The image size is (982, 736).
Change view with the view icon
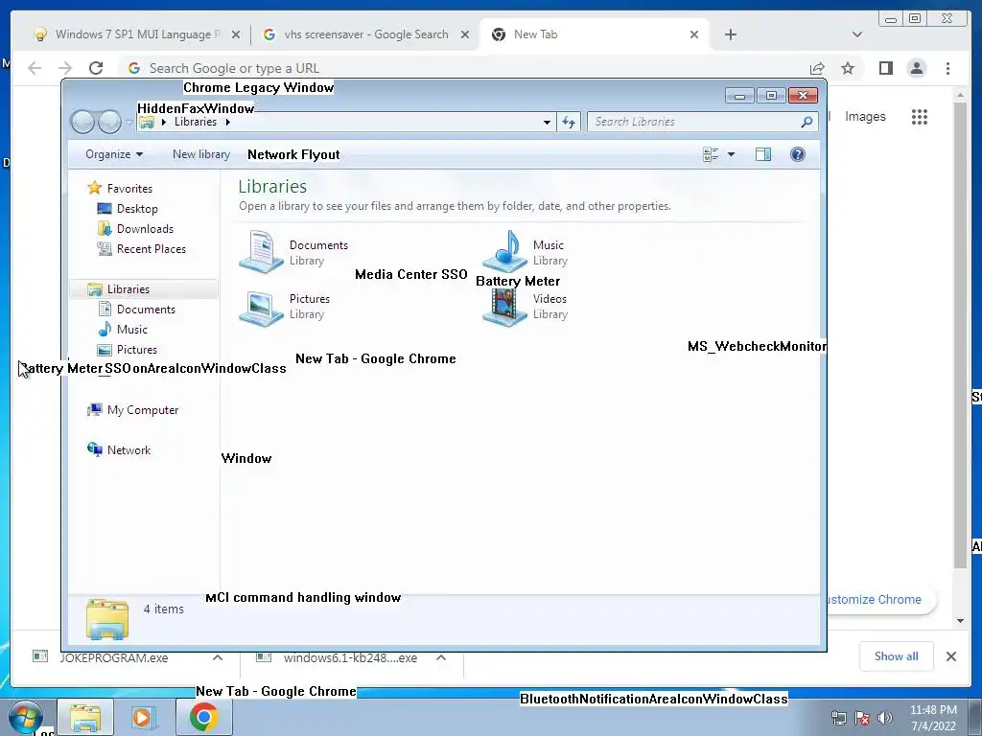[711, 154]
